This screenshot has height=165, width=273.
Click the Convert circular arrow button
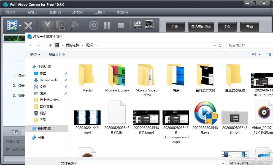[94, 26]
